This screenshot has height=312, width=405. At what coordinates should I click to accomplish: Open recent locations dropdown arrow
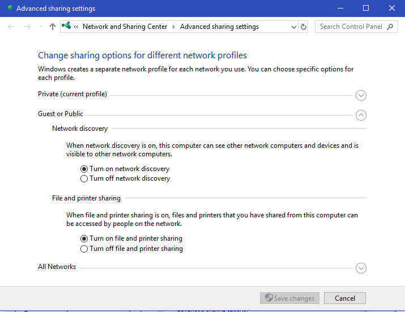pyautogui.click(x=41, y=27)
